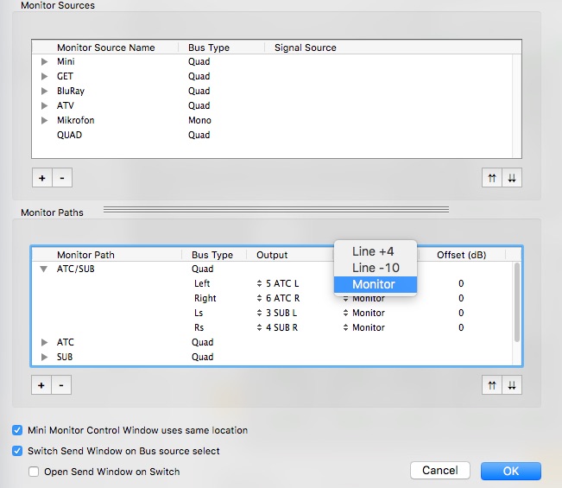The image size is (562, 488).
Task: Expand the ATC monitor path
Action: (x=44, y=342)
